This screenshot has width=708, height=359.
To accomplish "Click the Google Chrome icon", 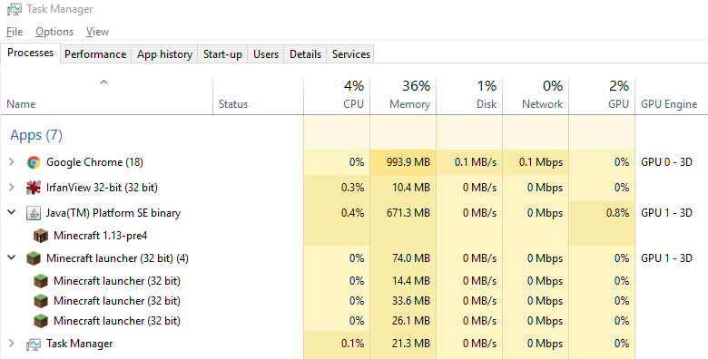I will coord(34,162).
